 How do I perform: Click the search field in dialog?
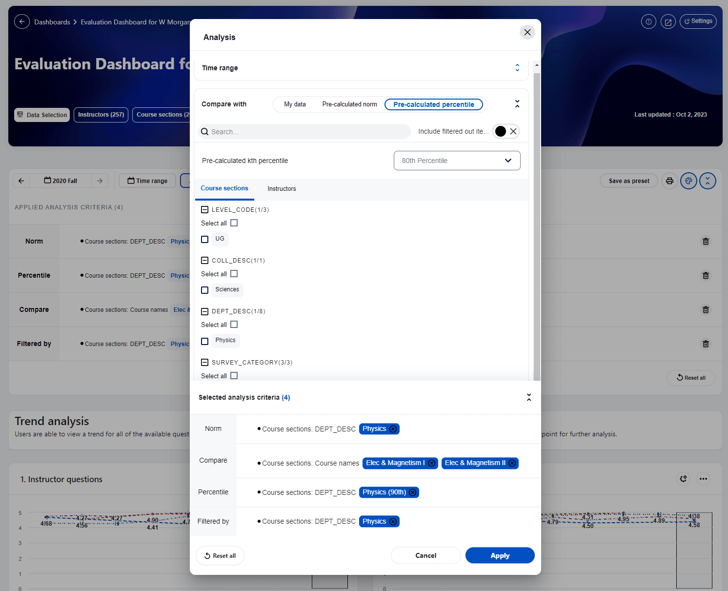tap(304, 132)
